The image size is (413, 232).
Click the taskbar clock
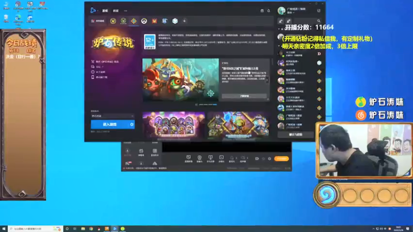[399, 229]
